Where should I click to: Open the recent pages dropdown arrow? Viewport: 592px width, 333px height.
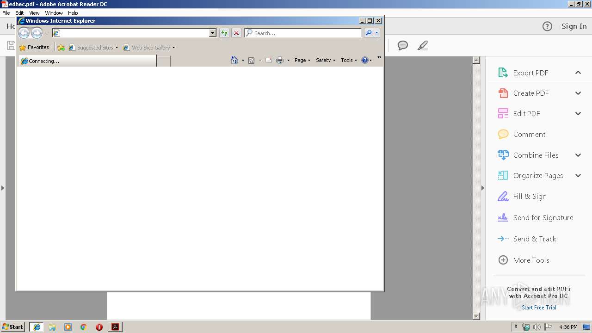[47, 33]
